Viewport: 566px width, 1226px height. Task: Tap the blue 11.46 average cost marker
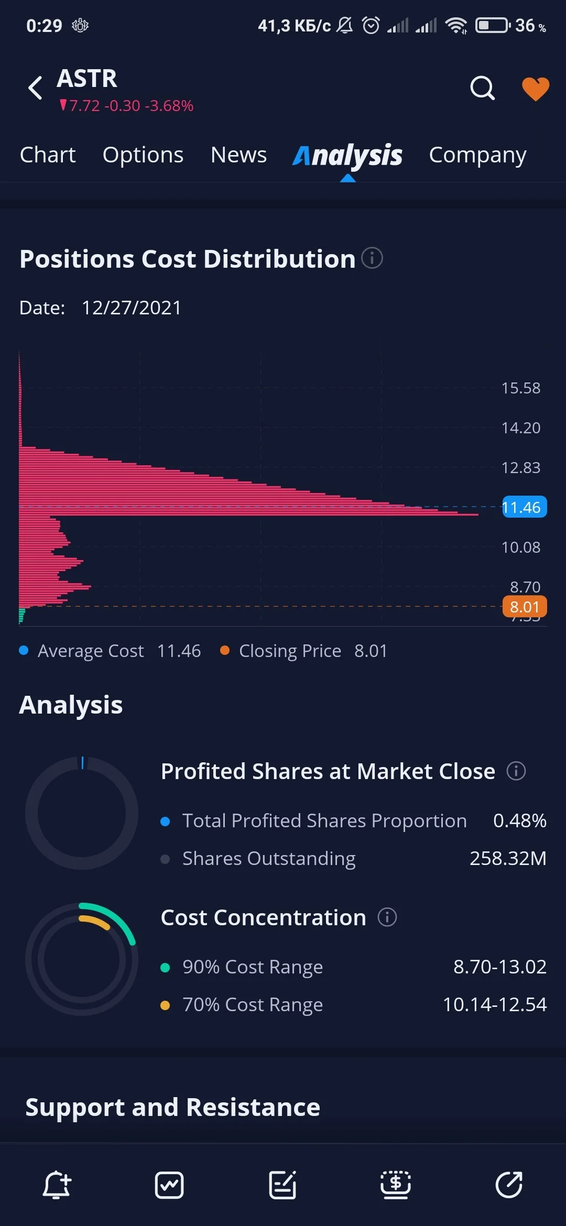click(525, 507)
